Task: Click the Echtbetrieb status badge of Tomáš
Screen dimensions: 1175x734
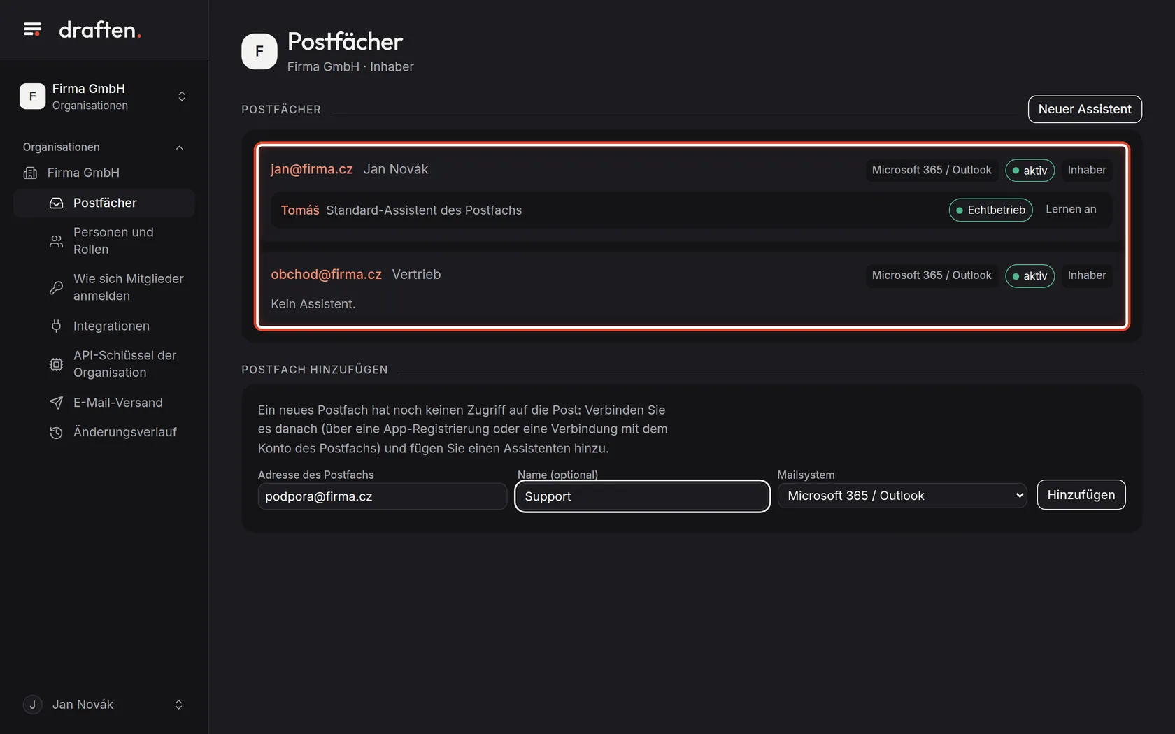Action: point(990,210)
